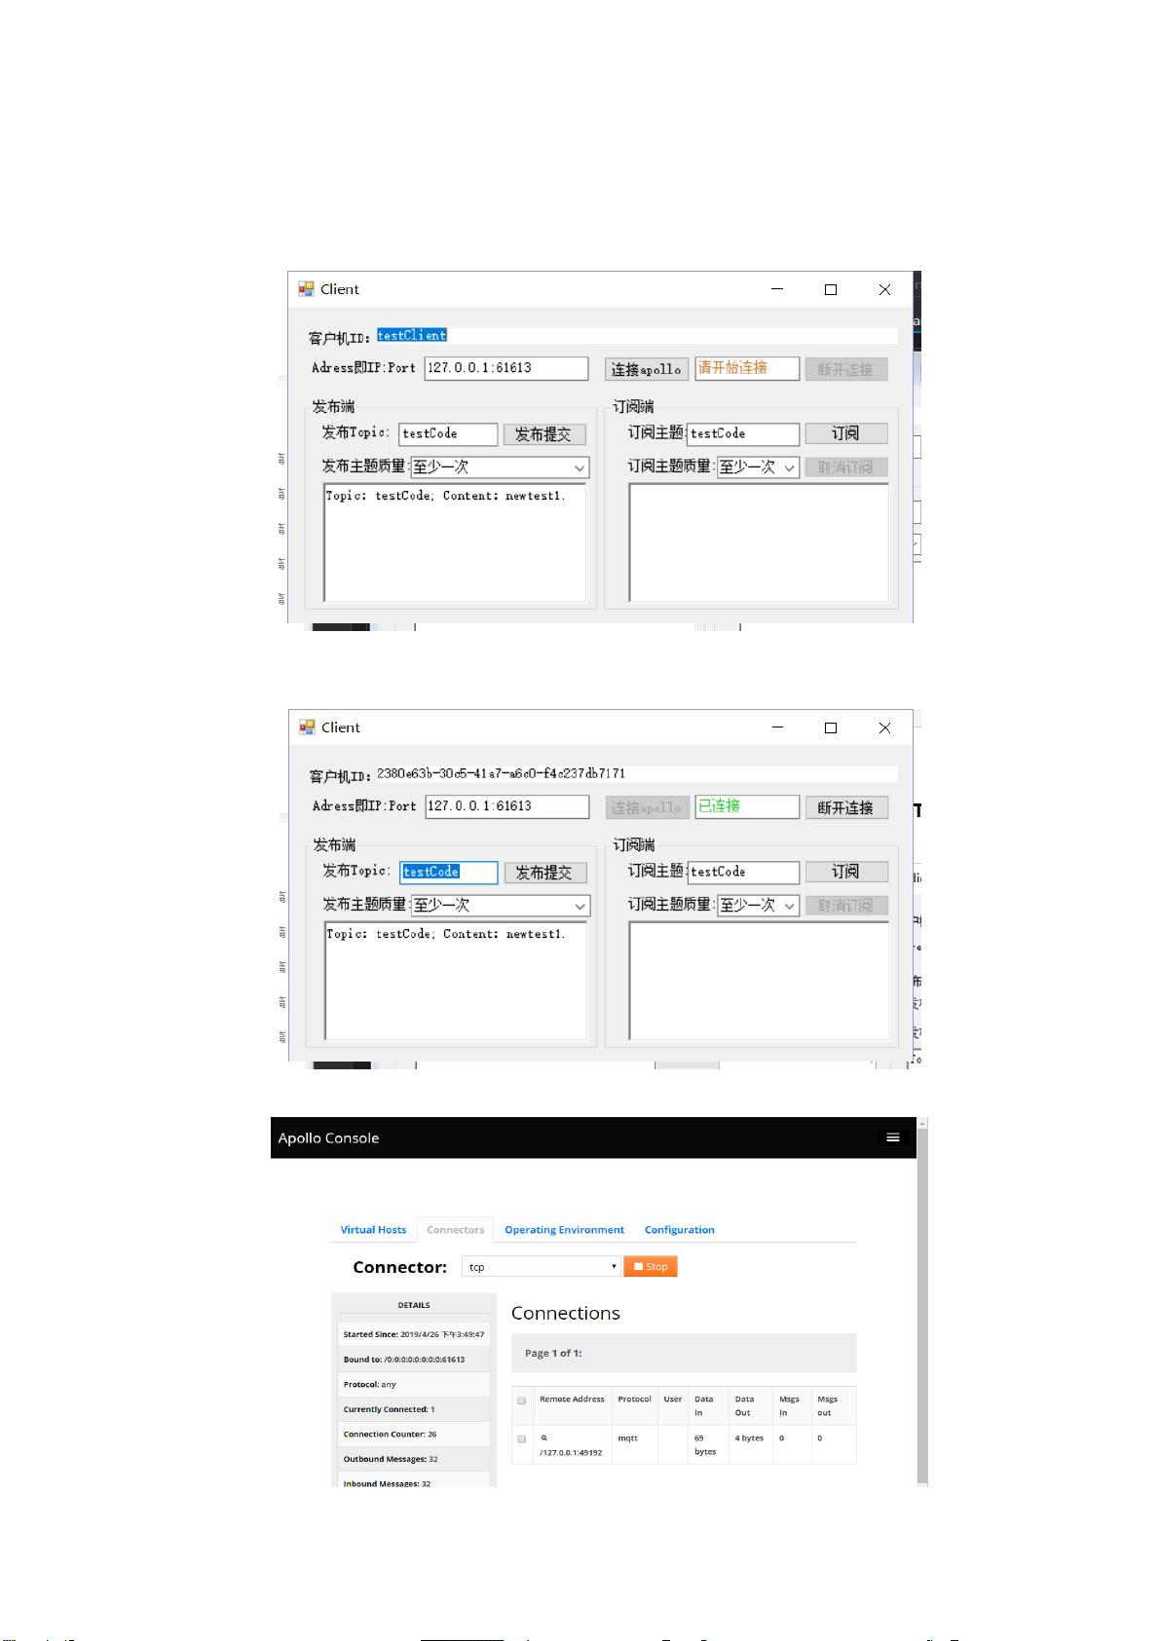Image resolution: width=1160 pixels, height=1641 pixels.
Task: Click app icon in upper Client window title bar
Action: [x=307, y=288]
